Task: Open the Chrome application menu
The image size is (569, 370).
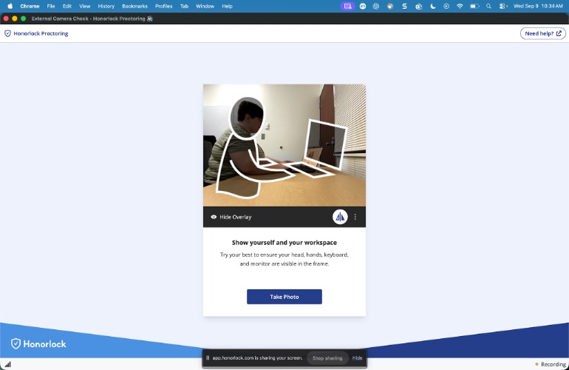Action: click(30, 6)
